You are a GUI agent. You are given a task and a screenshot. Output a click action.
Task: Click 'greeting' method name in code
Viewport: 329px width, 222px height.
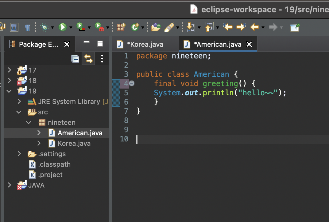click(220, 83)
